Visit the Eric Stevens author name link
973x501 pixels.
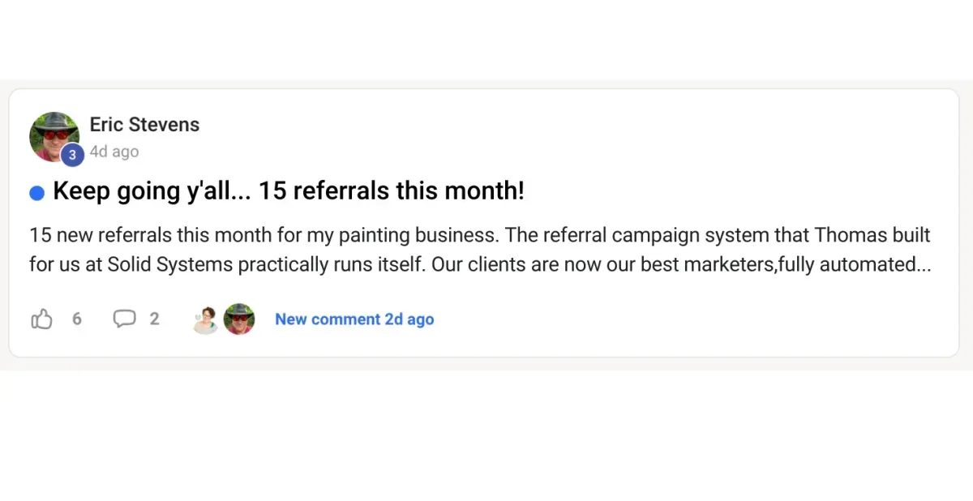pos(144,125)
